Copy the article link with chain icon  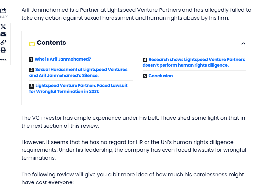tap(3, 42)
